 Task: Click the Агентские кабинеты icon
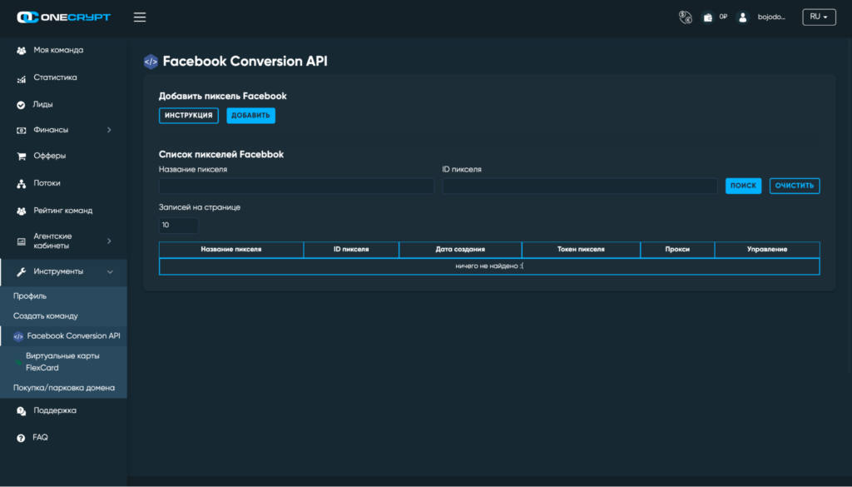click(21, 241)
